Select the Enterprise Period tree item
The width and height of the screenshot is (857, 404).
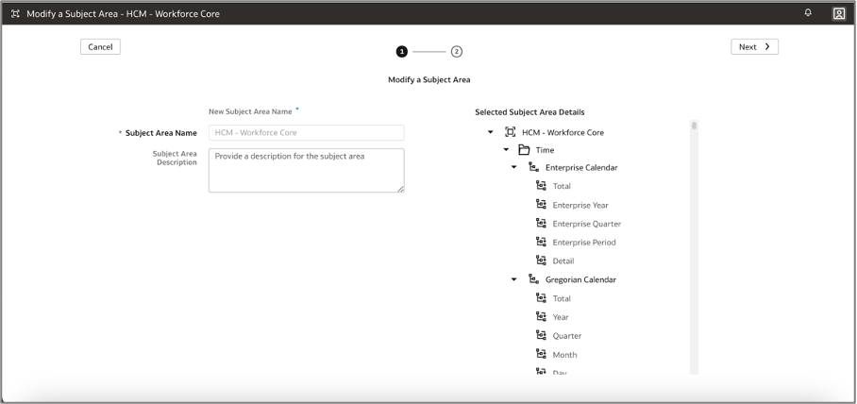[x=584, y=243]
